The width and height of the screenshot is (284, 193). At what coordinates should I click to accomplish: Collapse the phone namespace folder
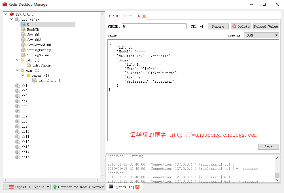[23, 75]
